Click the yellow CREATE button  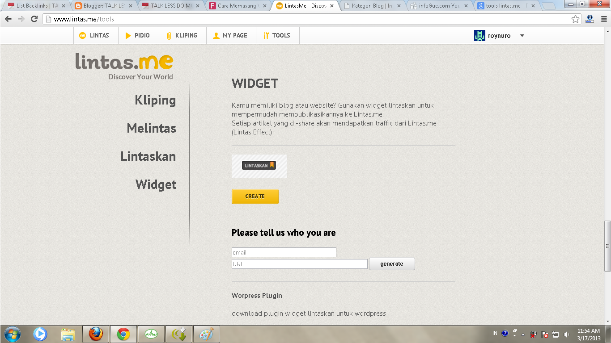coord(255,197)
